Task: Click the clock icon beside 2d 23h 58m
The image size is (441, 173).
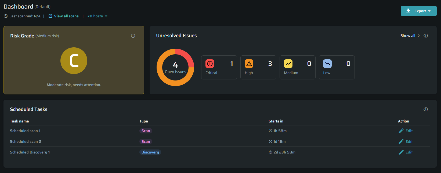Action: [270, 152]
